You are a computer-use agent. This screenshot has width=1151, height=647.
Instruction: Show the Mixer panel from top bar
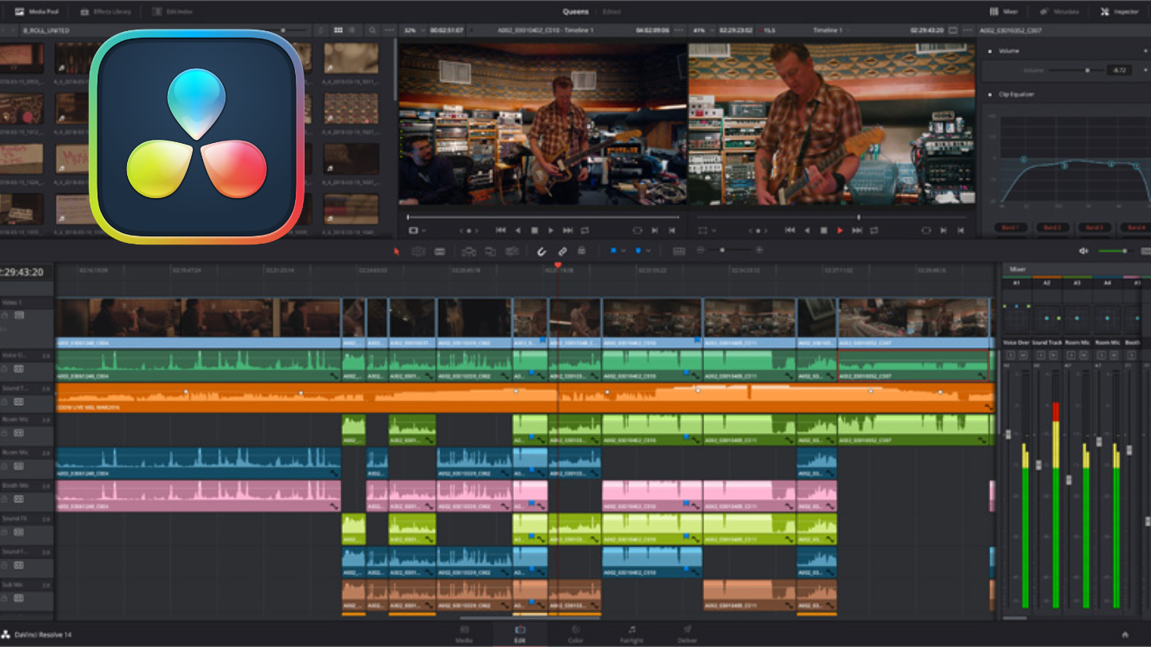(x=1005, y=11)
